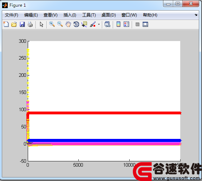Image resolution: width=202 pixels, height=181 pixels.
Task: Select the Rotate 3D tool
Action: (x=76, y=24)
